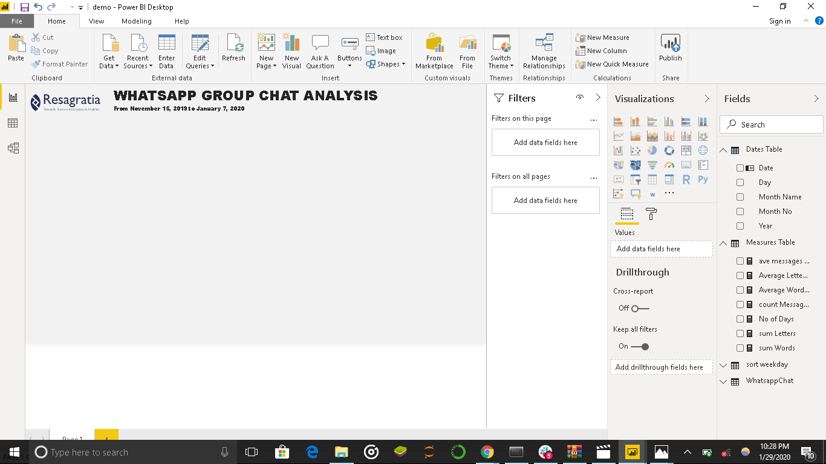The image size is (826, 464).
Task: Select the Pie chart visualization
Action: pos(652,150)
